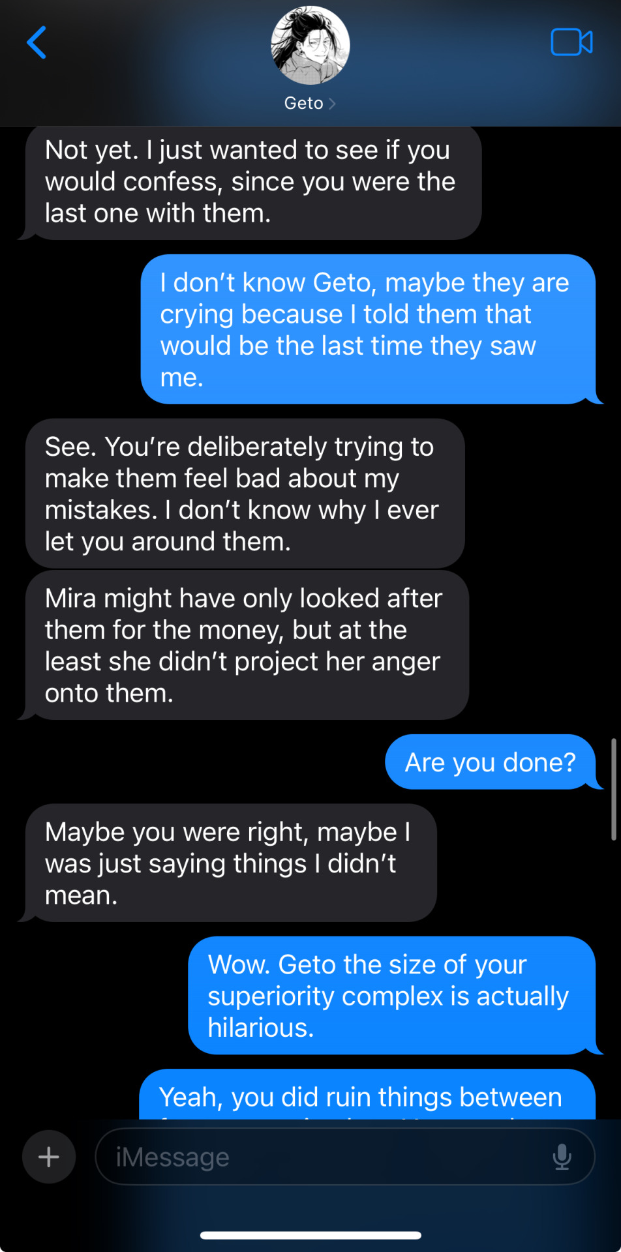
Task: Tap the back arrow icon
Action: click(37, 43)
